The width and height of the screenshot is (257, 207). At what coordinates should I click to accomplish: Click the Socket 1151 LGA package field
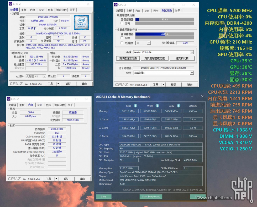[48, 25]
